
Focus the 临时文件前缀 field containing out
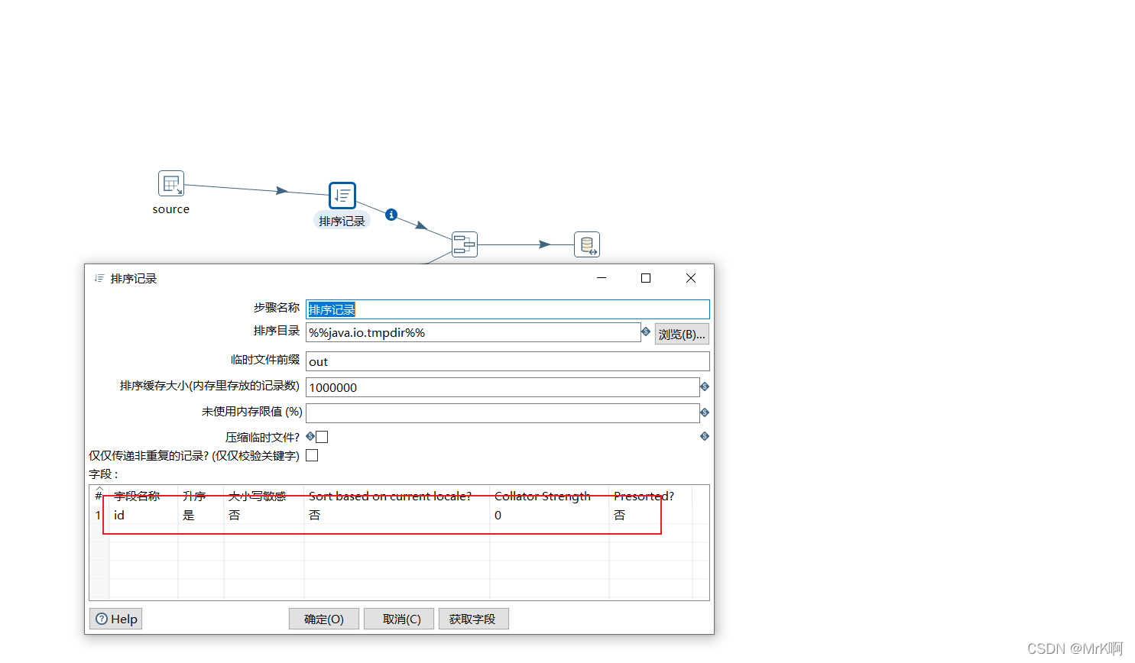click(508, 361)
